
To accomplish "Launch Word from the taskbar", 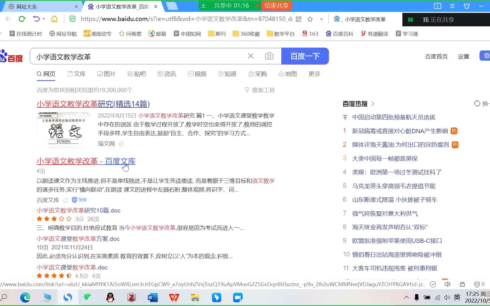I will pyautogui.click(x=153, y=297).
